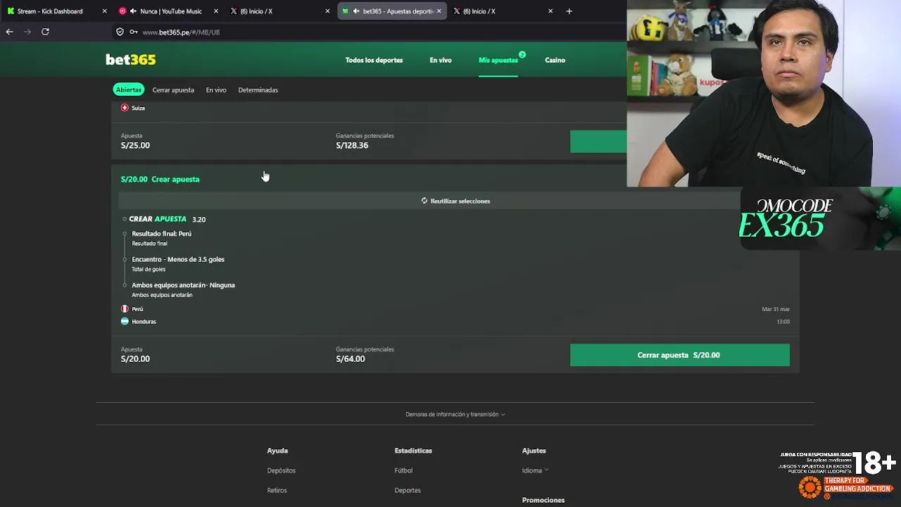The image size is (901, 507).
Task: Click the Perú flag icon
Action: click(x=125, y=308)
